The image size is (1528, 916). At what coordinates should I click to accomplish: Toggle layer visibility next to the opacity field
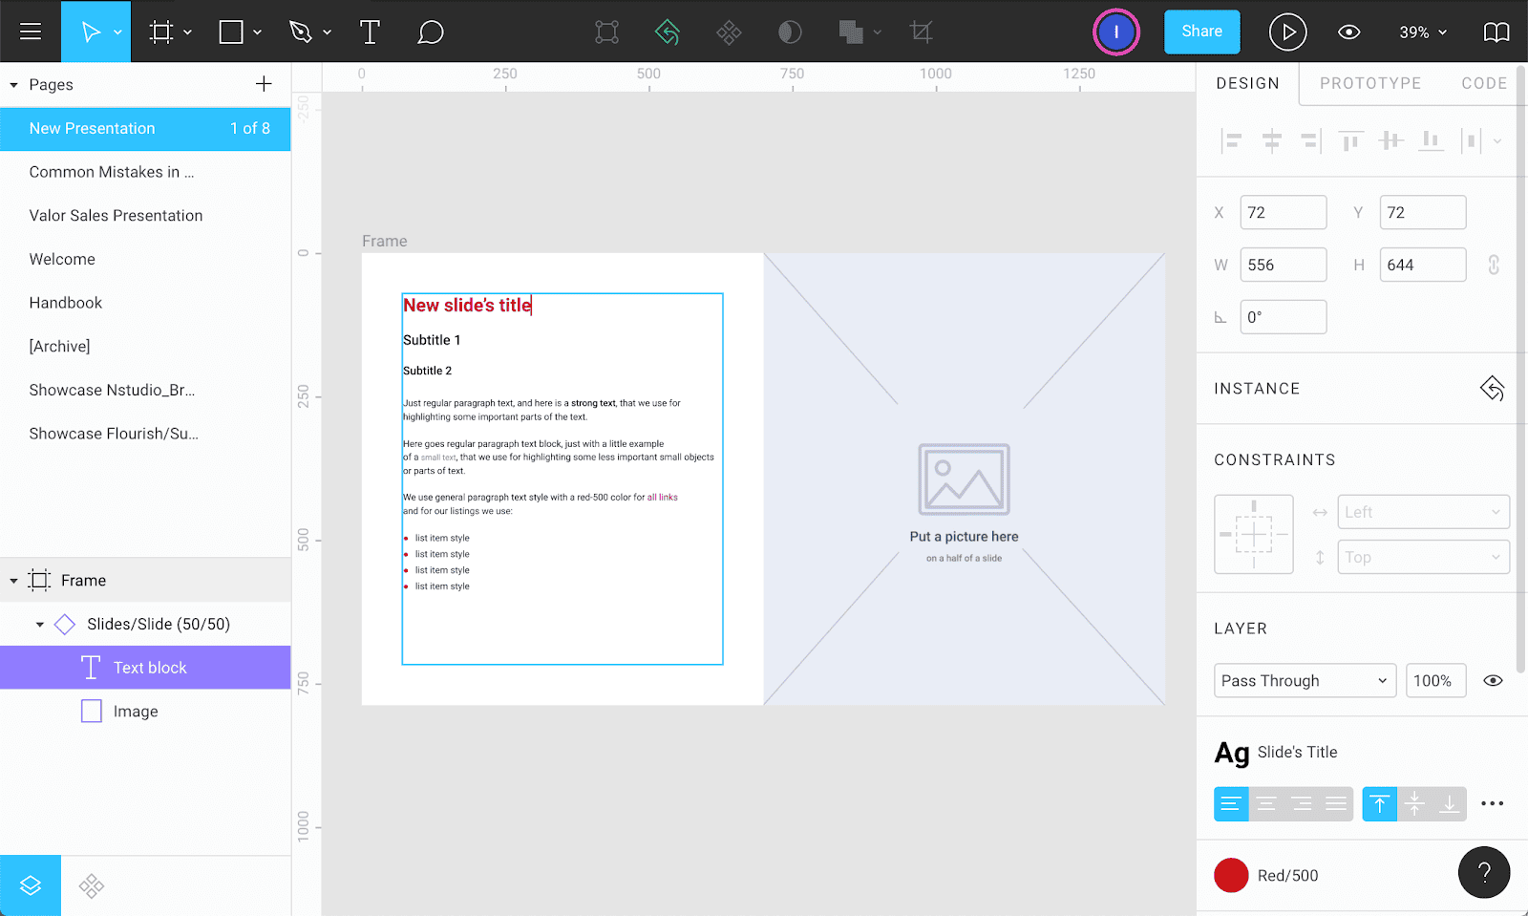(x=1493, y=680)
